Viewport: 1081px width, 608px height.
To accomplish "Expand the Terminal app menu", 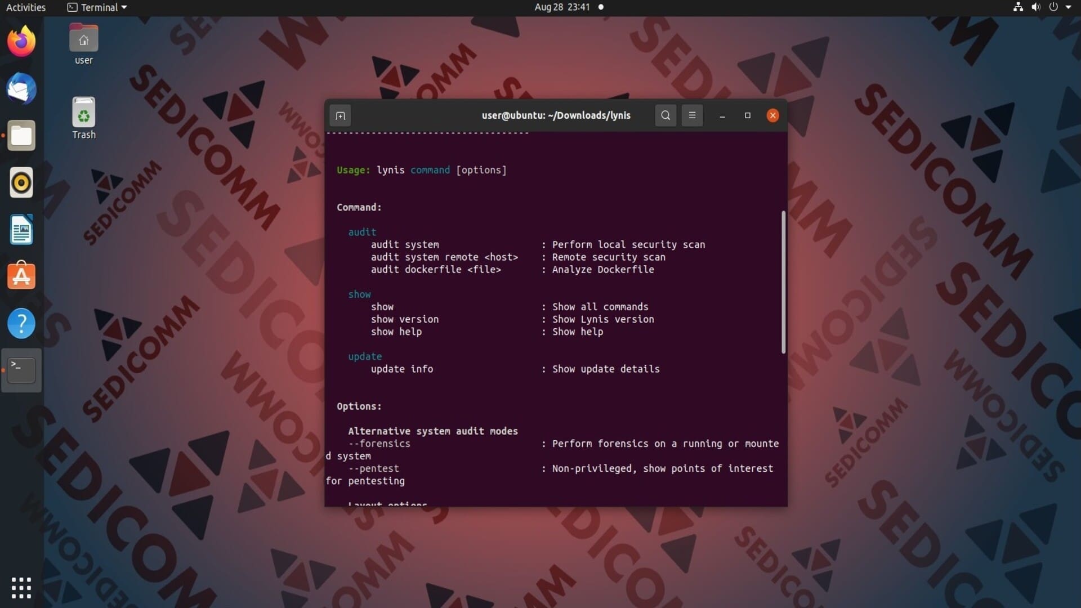I will 97,7.
